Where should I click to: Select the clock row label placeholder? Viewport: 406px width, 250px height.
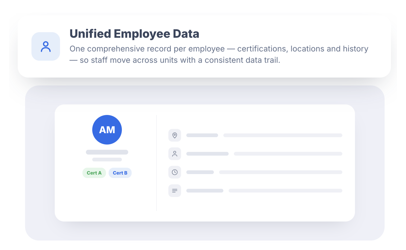pos(200,172)
